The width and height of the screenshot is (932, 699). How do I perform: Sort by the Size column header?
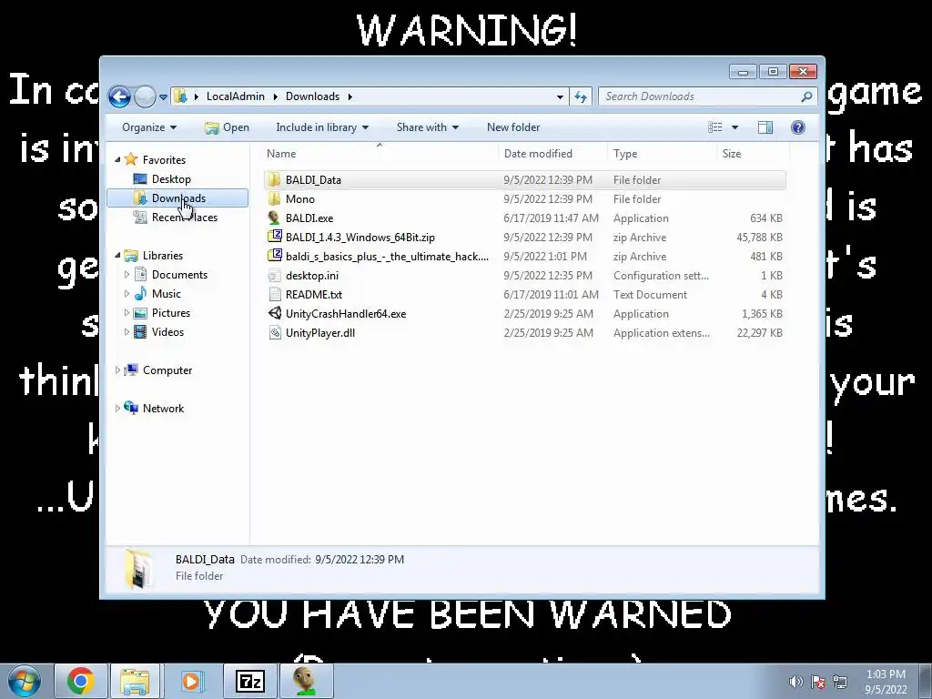click(753, 153)
